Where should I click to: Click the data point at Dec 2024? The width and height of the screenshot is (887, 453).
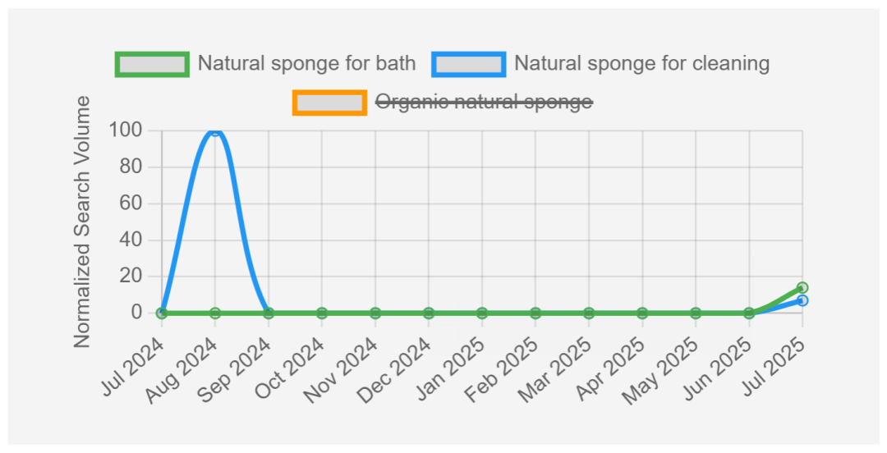429,313
